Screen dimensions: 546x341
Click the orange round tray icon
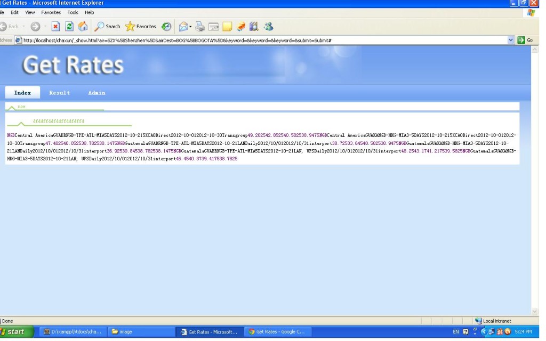click(x=508, y=331)
